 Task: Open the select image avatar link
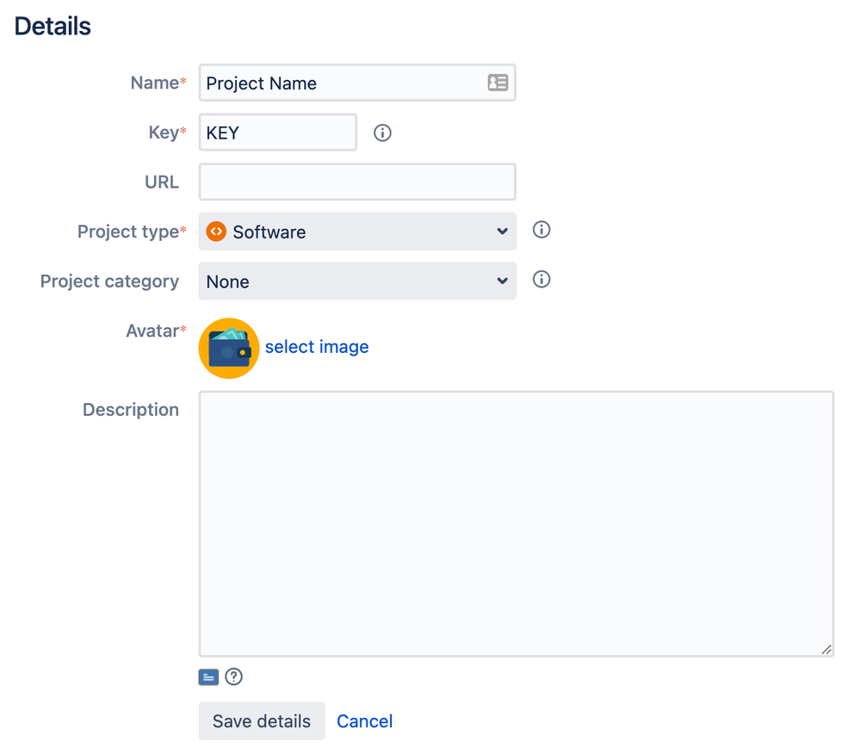(317, 347)
